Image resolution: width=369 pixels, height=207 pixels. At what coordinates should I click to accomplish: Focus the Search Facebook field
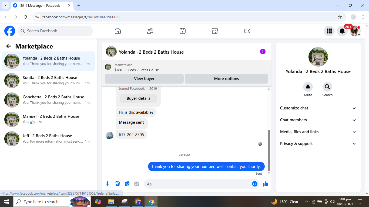(x=55, y=31)
